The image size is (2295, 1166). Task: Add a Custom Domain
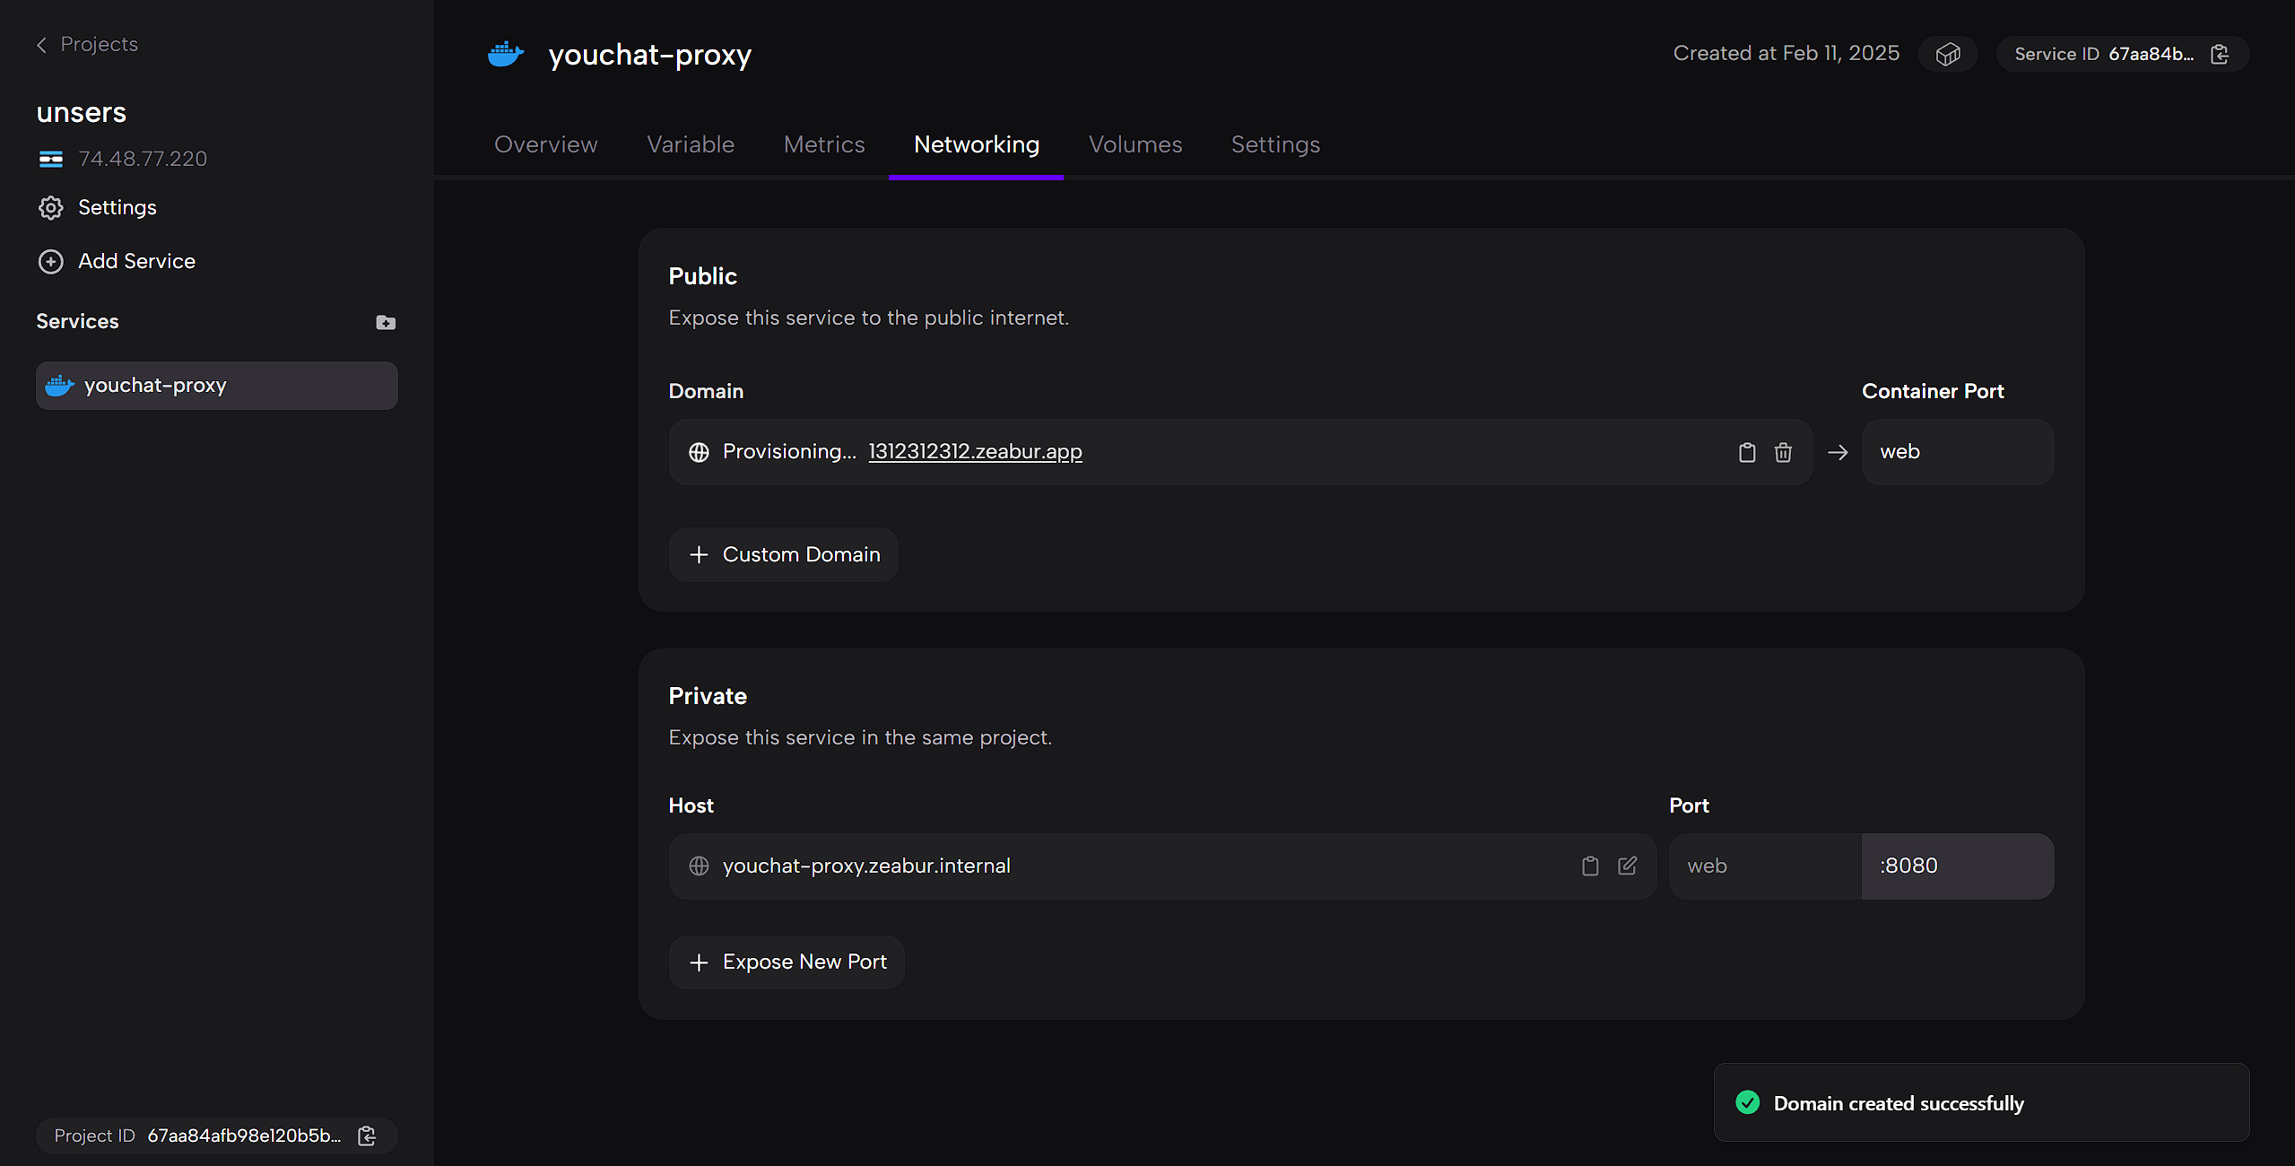784,554
